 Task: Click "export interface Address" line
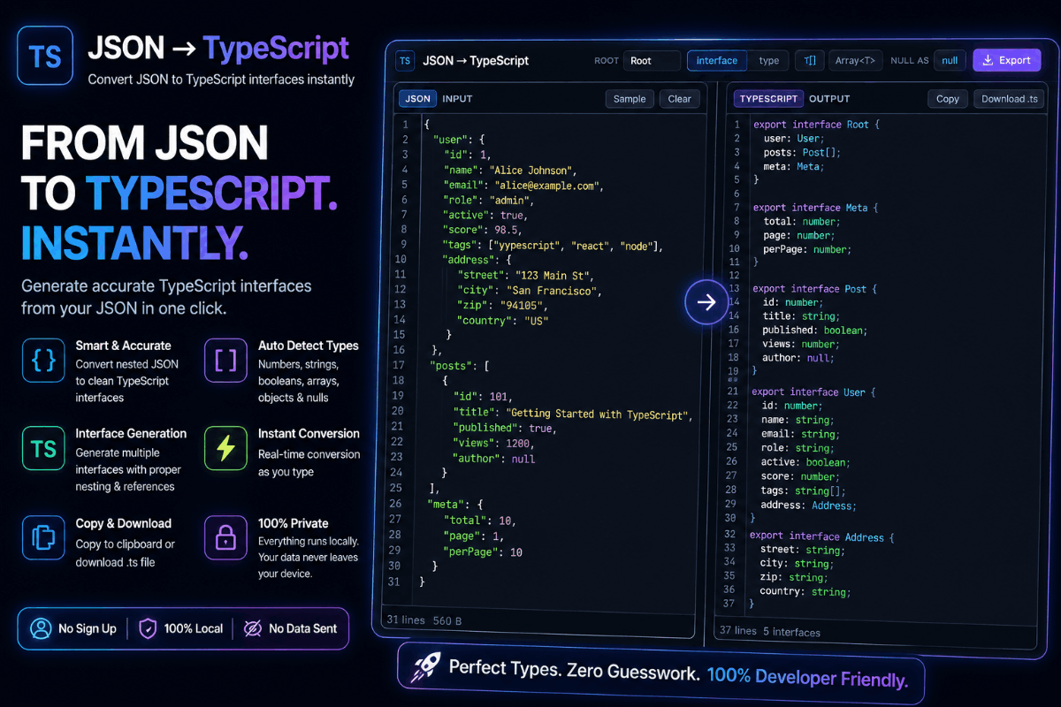point(822,536)
